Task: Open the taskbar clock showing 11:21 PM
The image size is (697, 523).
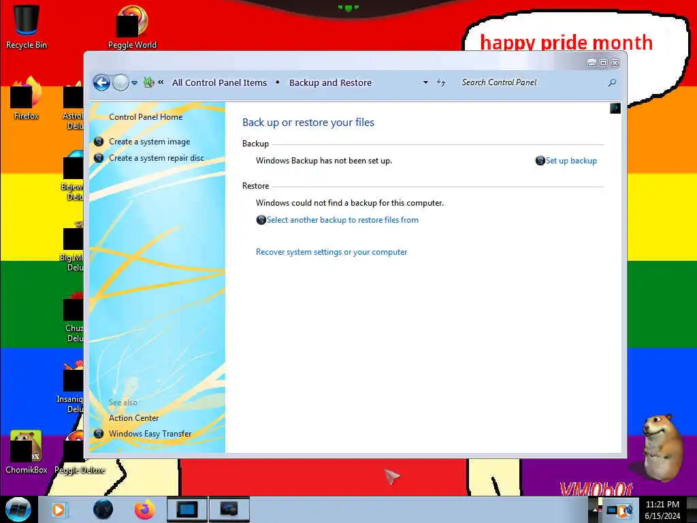Action: [662, 510]
